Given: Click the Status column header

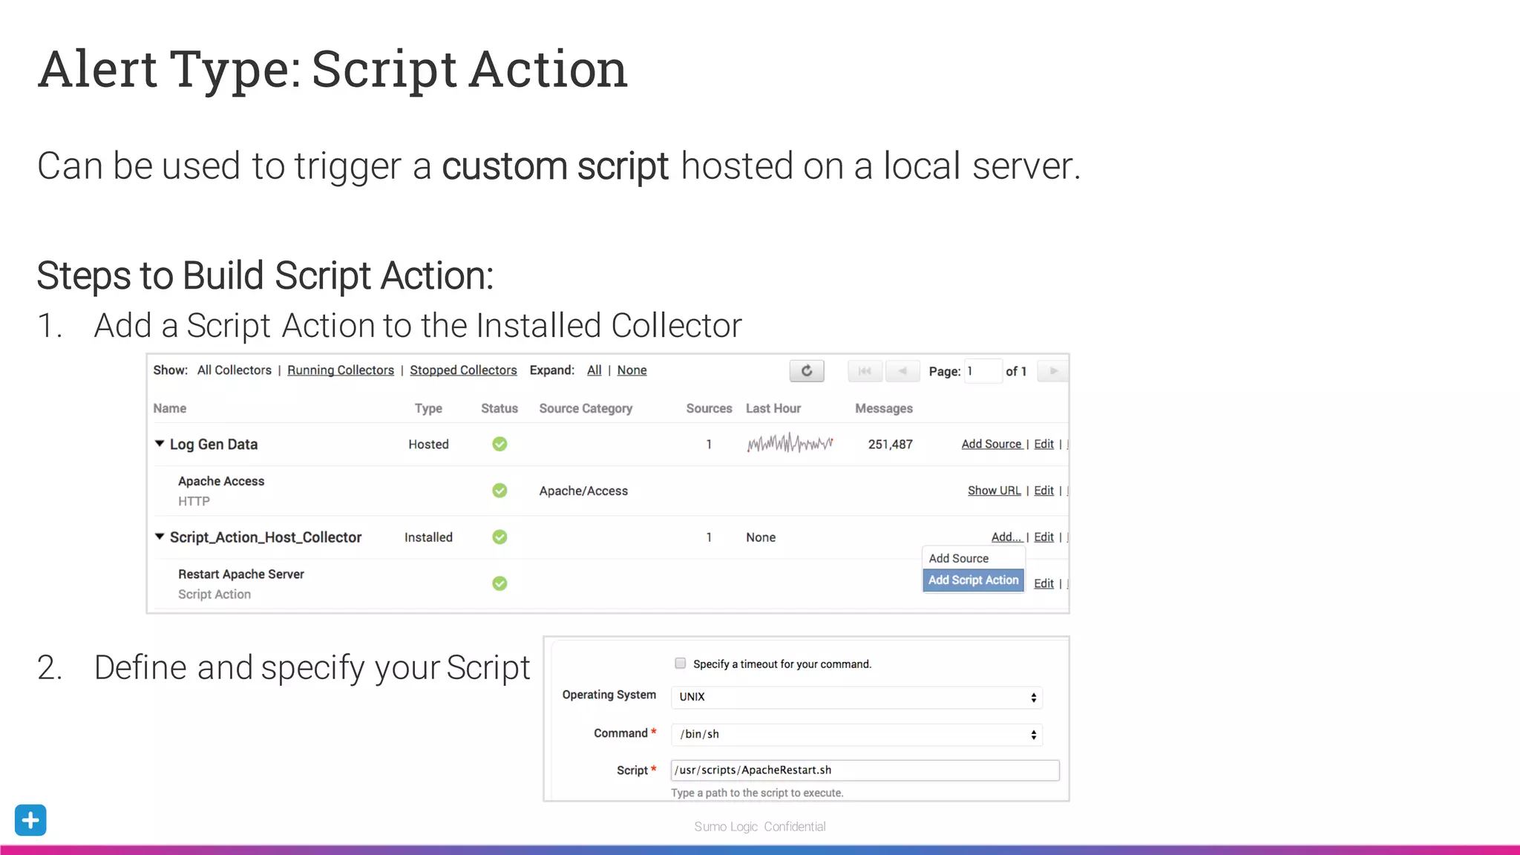Looking at the screenshot, I should pyautogui.click(x=499, y=408).
